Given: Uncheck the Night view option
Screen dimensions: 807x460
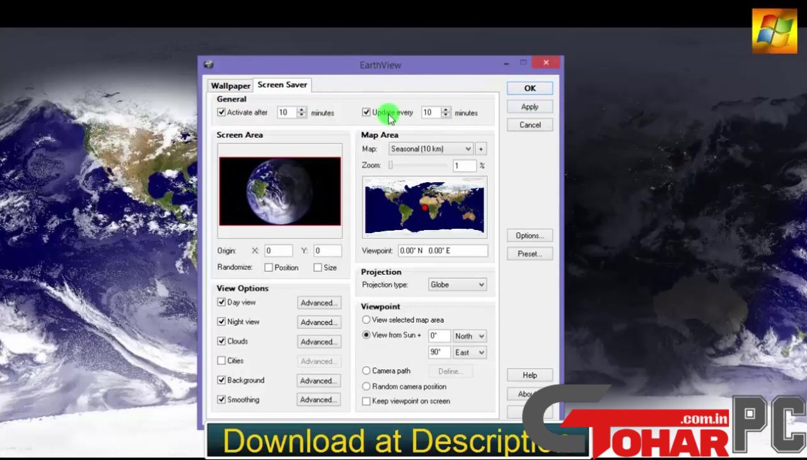Looking at the screenshot, I should coord(221,321).
